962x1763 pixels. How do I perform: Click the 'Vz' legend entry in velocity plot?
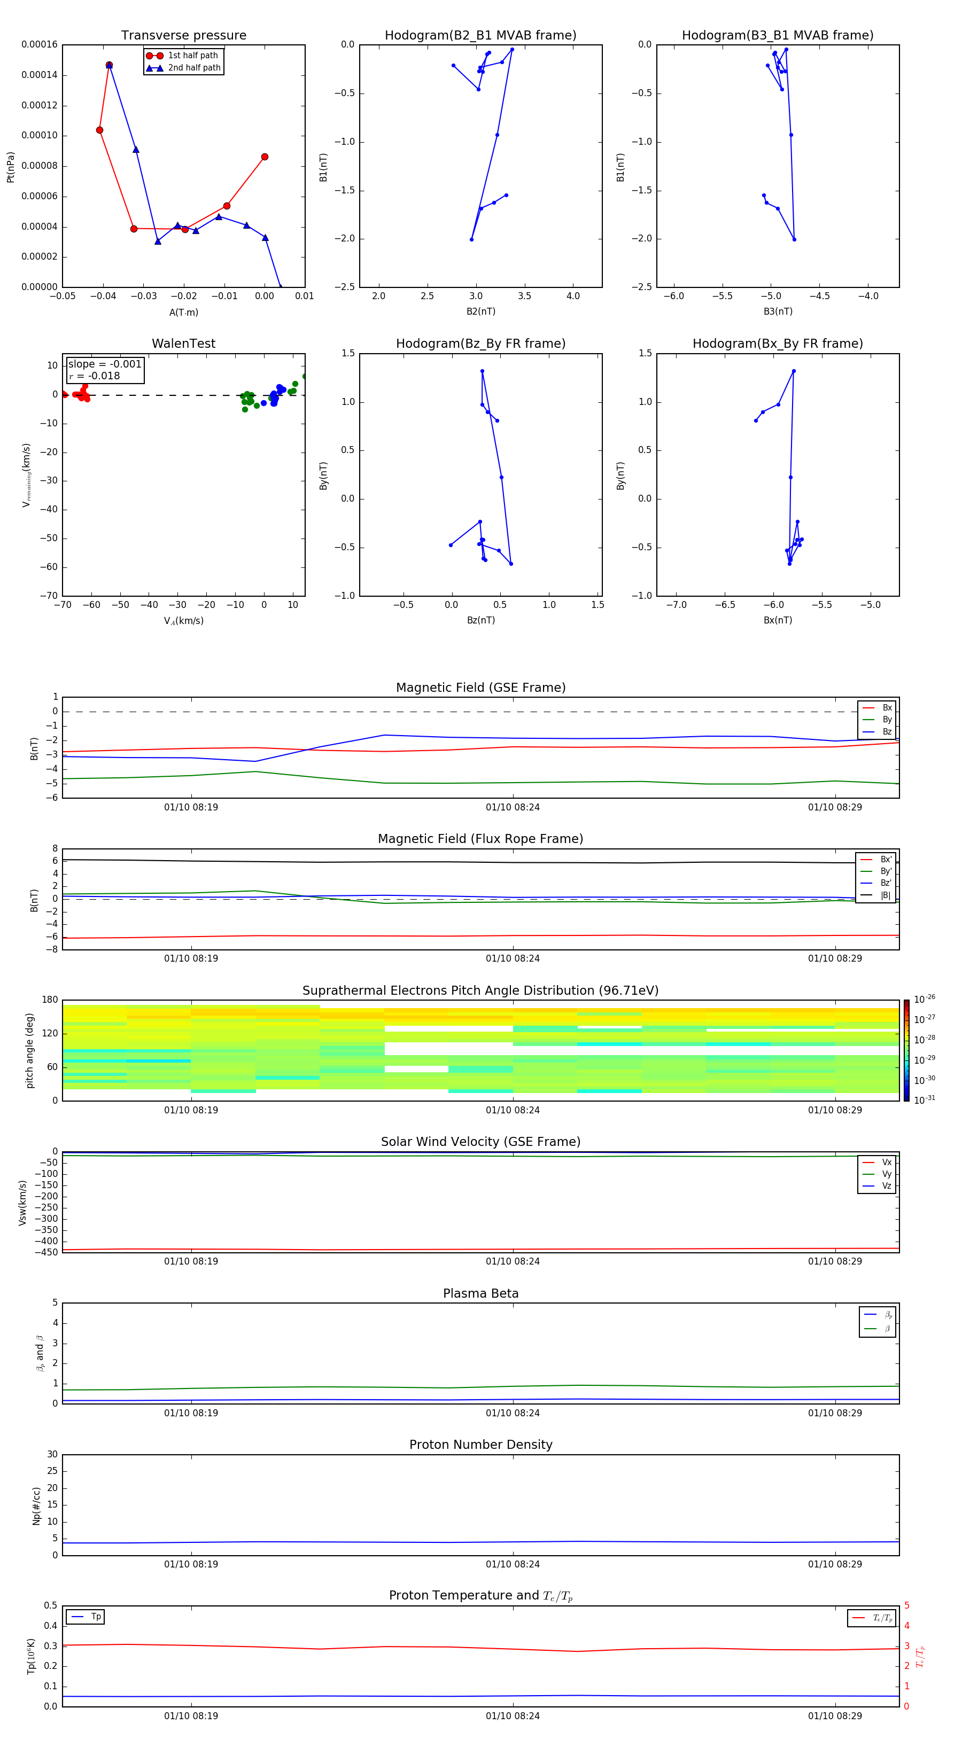coord(877,1186)
